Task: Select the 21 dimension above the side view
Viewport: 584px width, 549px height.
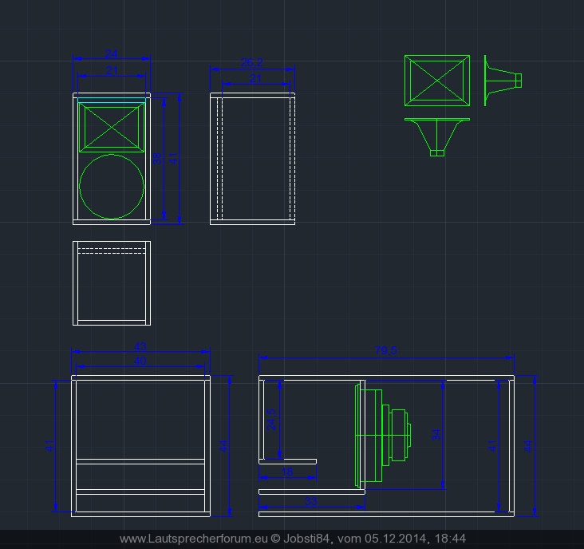Action: click(x=256, y=78)
